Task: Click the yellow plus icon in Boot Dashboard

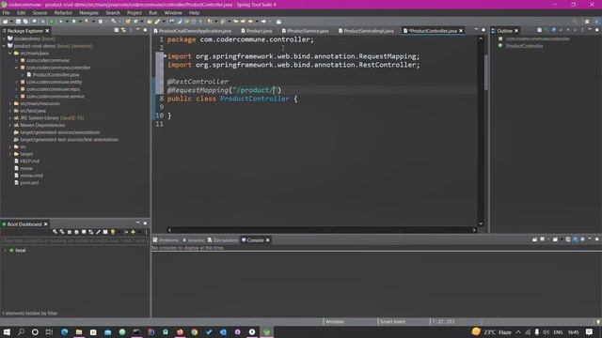Action: click(x=134, y=232)
